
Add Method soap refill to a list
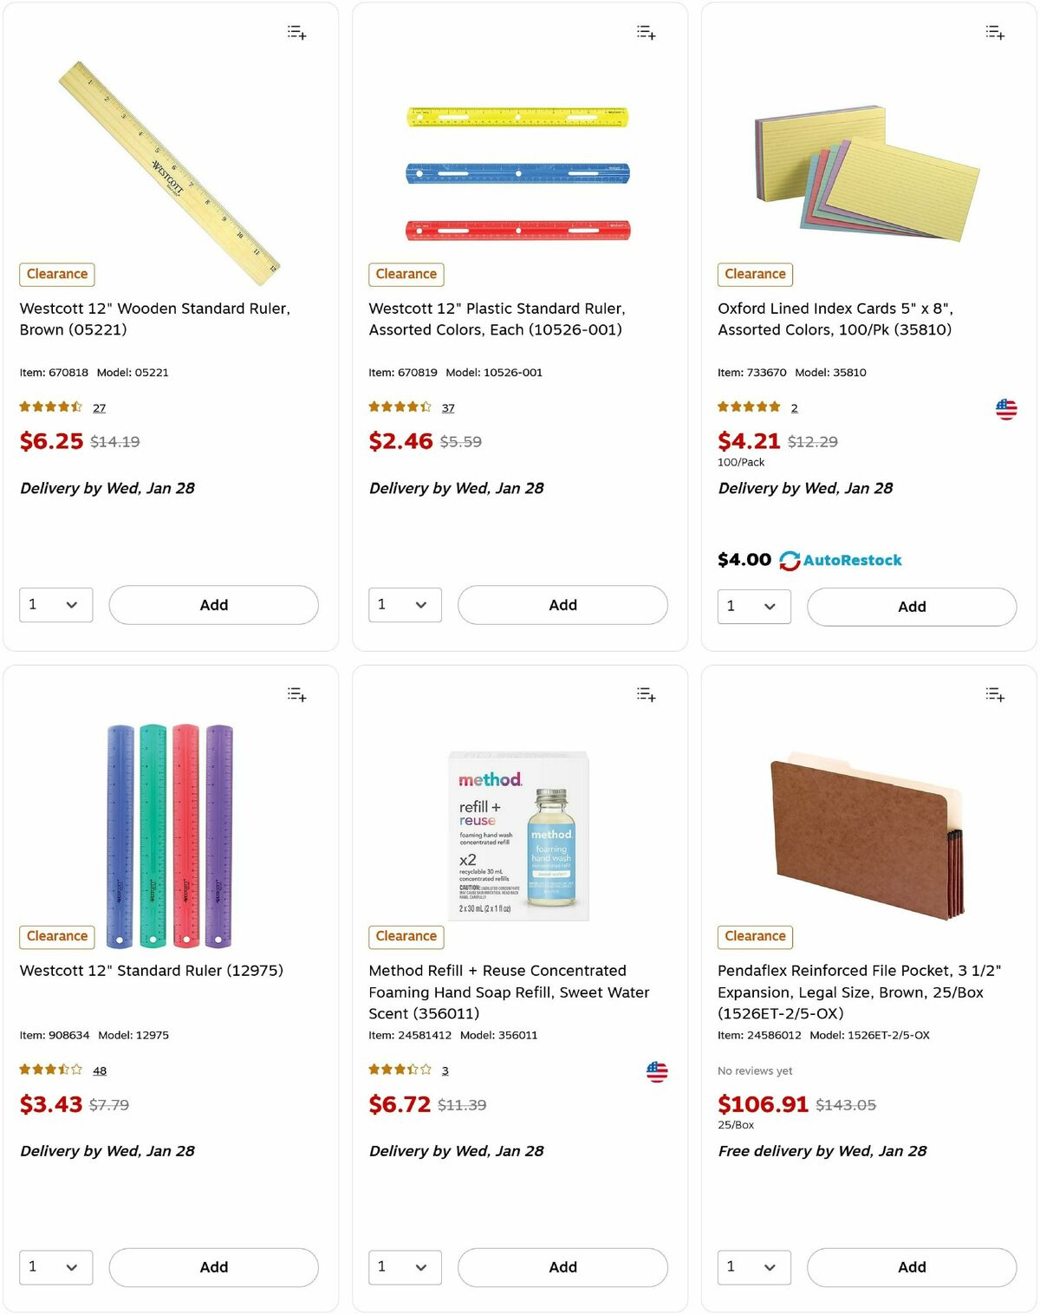pyautogui.click(x=645, y=694)
